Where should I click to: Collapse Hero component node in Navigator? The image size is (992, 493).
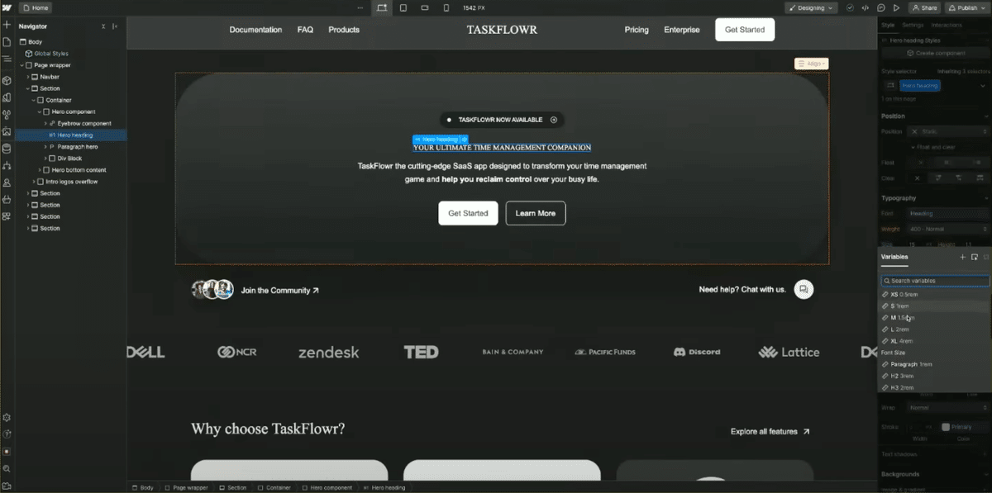[40, 111]
